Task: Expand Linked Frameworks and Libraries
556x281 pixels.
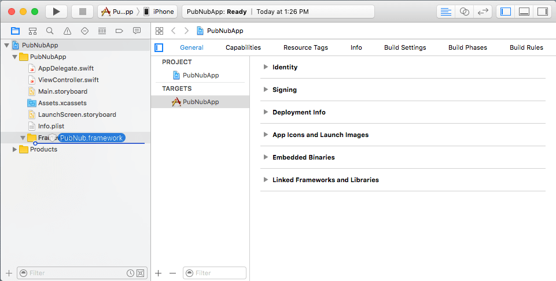Action: click(x=266, y=180)
